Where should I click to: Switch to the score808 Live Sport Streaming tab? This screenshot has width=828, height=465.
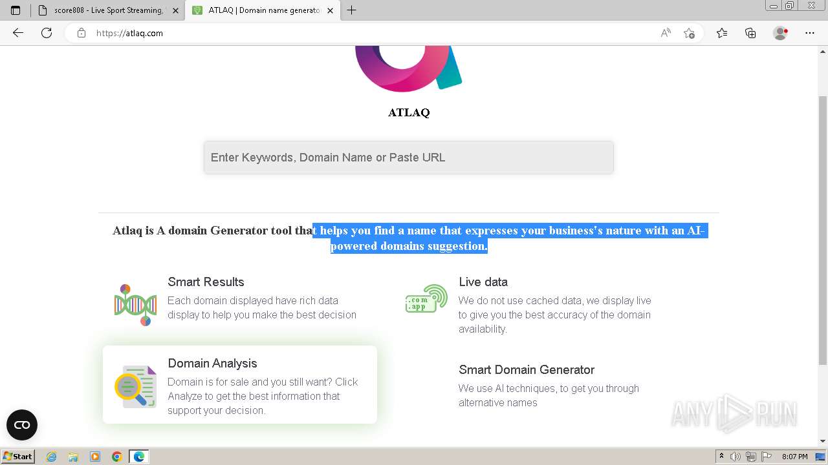107,10
